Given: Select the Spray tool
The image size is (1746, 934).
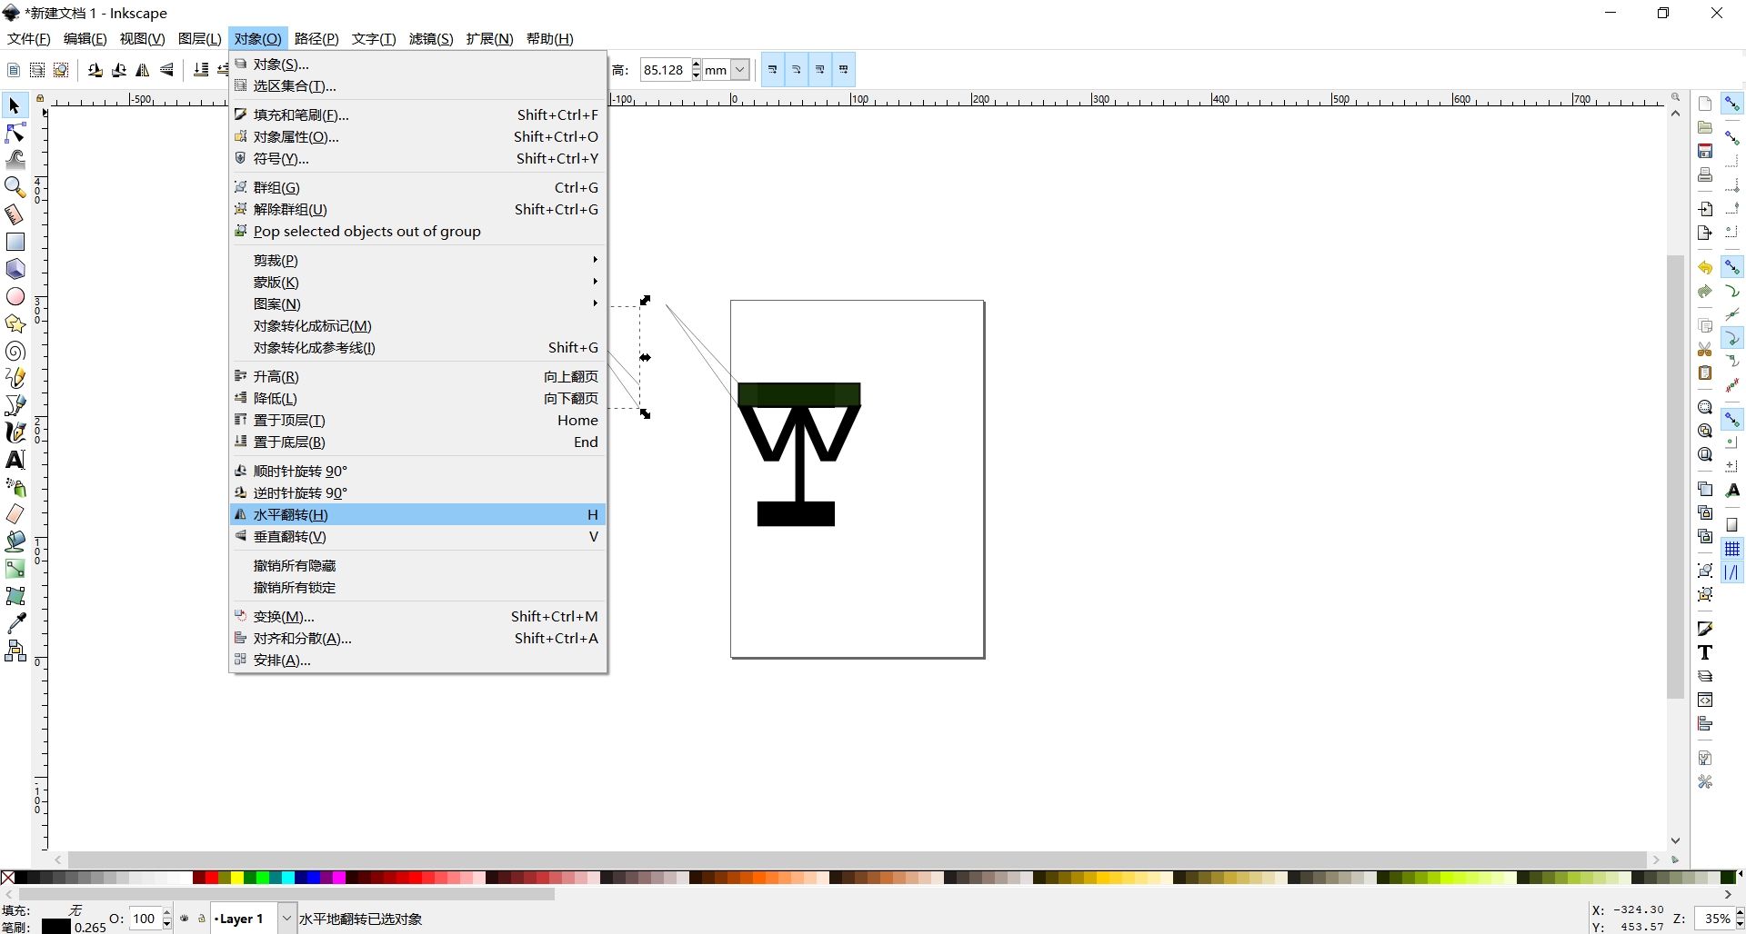Looking at the screenshot, I should [x=15, y=487].
